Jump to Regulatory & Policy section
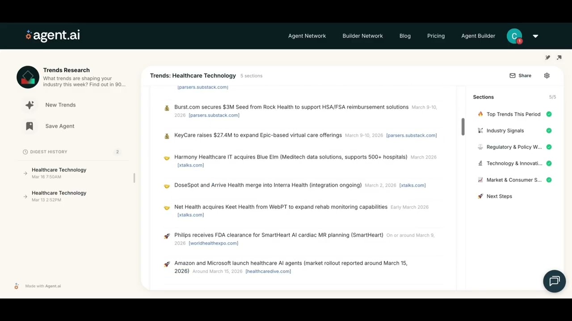This screenshot has width=572, height=321. click(x=514, y=147)
